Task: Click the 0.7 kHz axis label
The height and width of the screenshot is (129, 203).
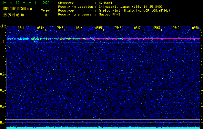Action: 2,106
